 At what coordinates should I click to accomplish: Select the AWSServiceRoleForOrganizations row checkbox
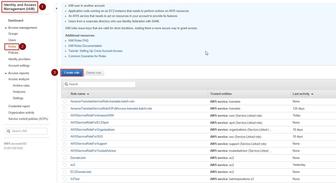(x=65, y=130)
